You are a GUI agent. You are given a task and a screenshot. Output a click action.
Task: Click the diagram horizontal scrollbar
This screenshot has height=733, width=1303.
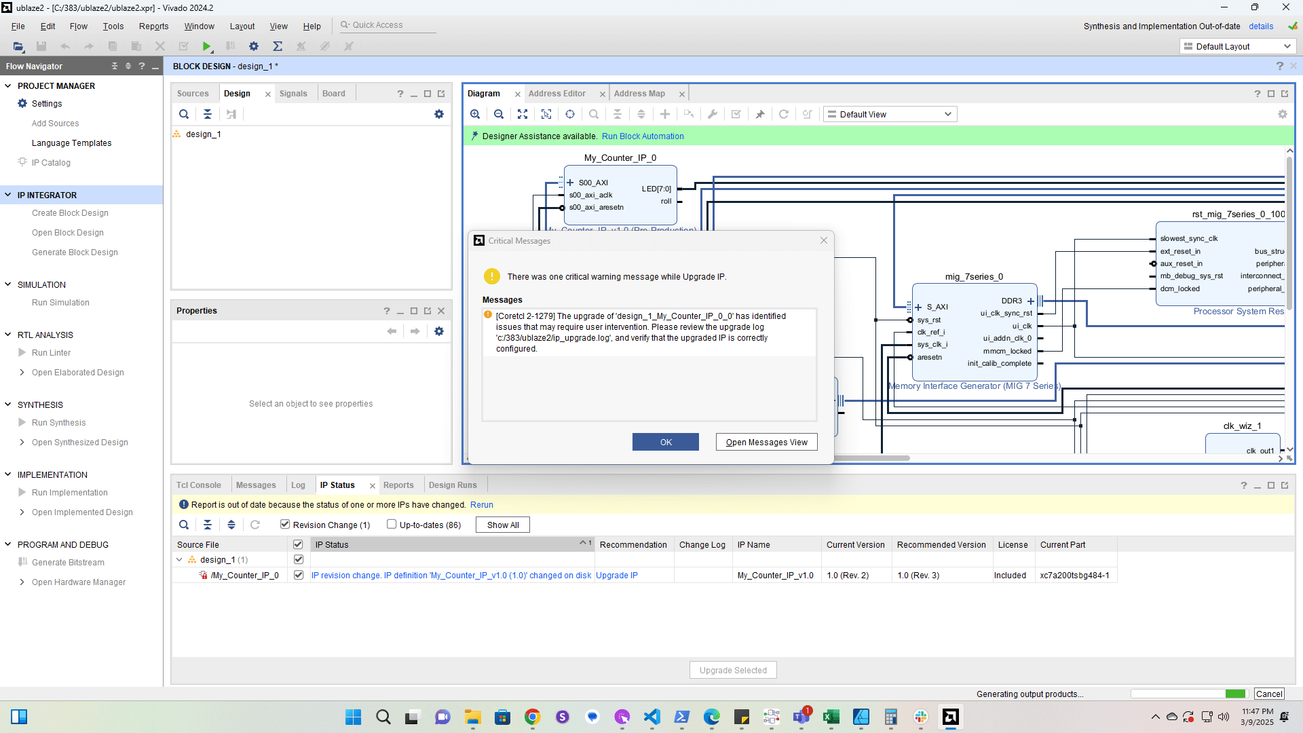tap(872, 458)
